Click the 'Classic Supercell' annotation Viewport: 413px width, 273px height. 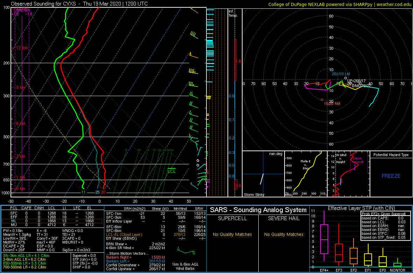click(x=357, y=161)
